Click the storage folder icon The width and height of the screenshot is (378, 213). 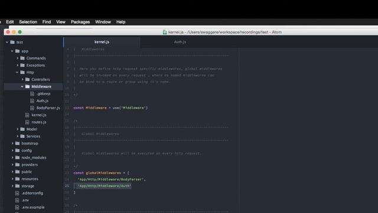17,186
